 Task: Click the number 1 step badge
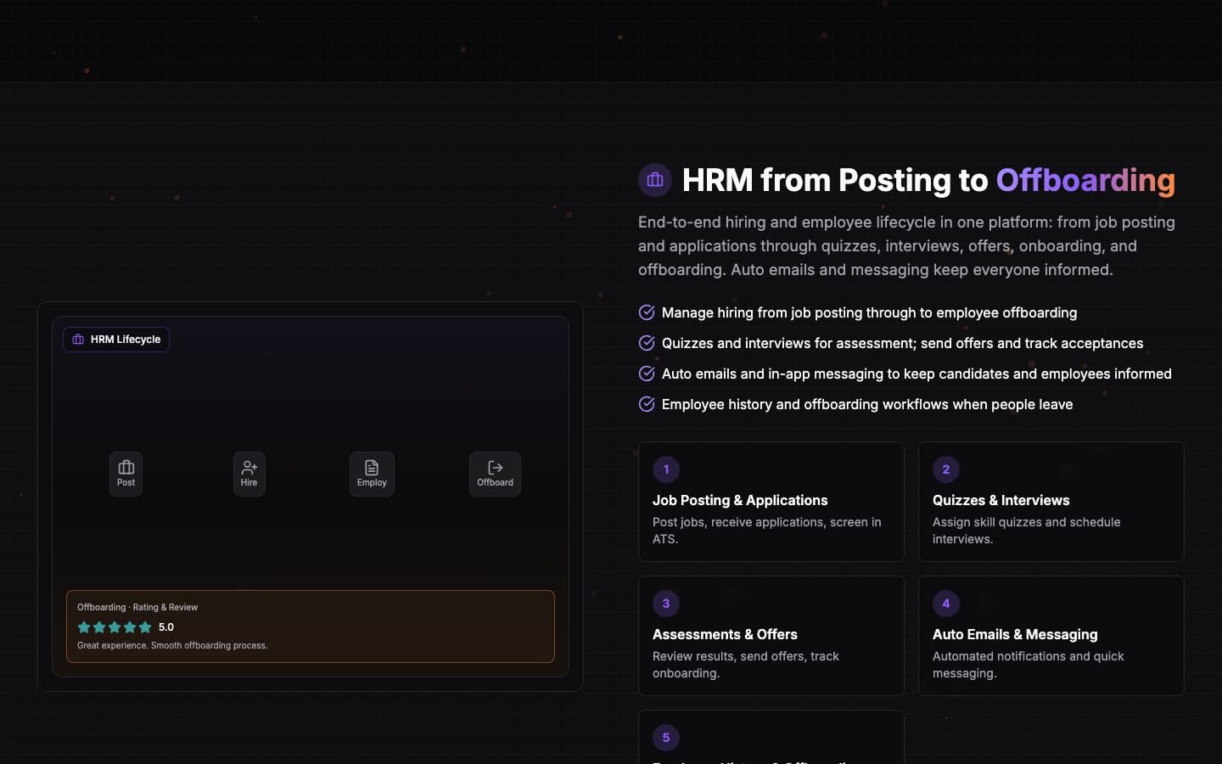(666, 469)
